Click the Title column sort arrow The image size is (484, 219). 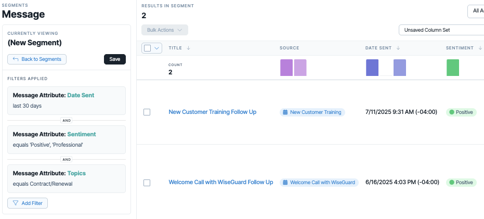189,48
